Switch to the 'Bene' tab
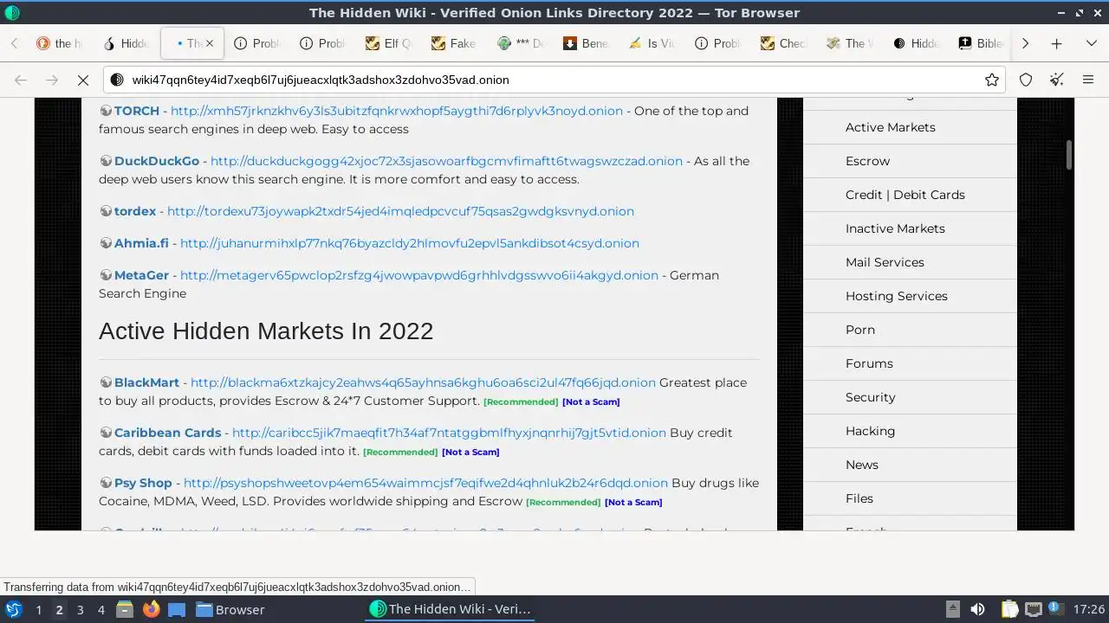This screenshot has height=623, width=1109. coord(587,43)
